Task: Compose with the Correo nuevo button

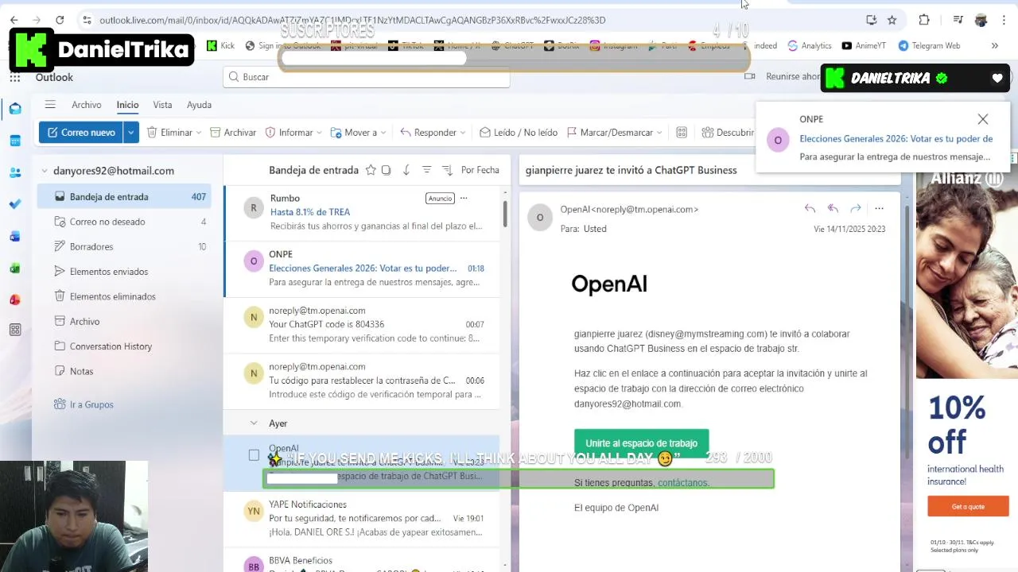Action: pos(81,133)
